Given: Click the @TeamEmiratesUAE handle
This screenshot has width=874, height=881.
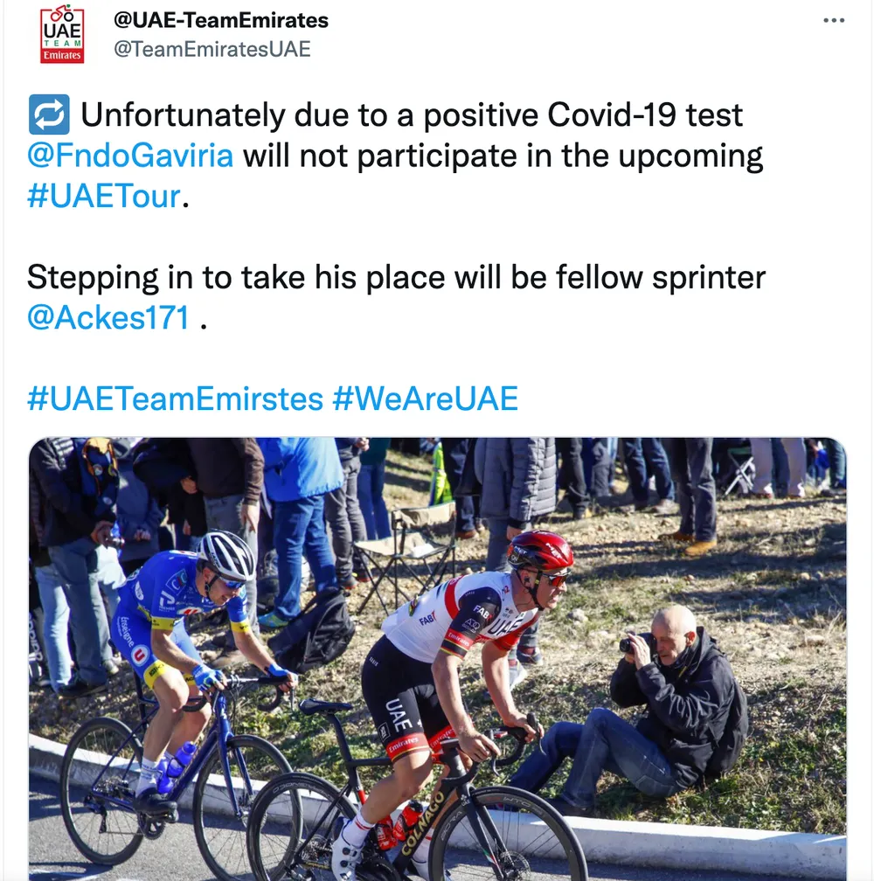Looking at the screenshot, I should (x=212, y=49).
